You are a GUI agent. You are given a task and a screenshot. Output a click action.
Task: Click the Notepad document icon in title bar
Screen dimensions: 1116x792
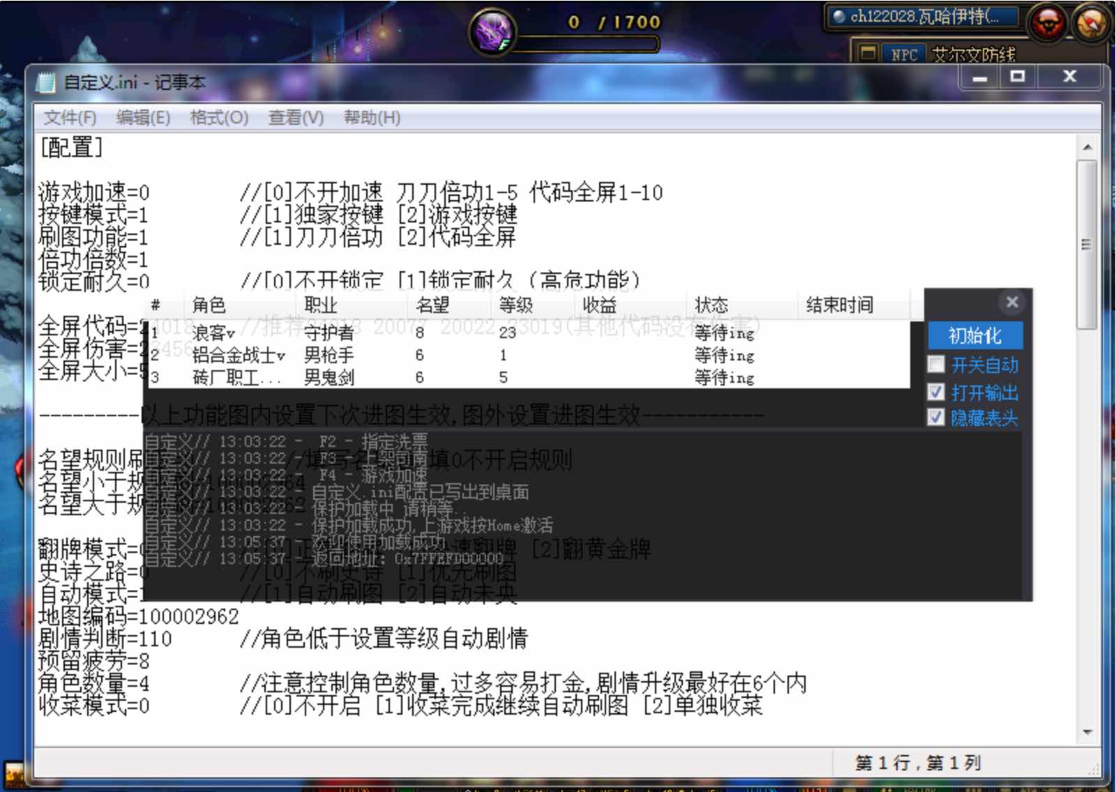click(46, 82)
